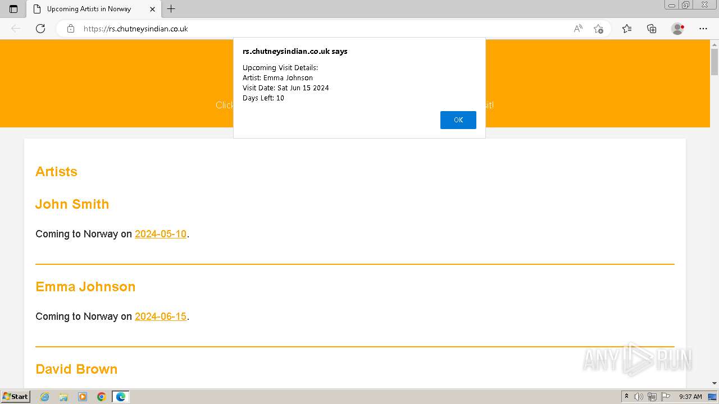Open a new tab with plus button
This screenshot has height=404, width=719.
(x=171, y=9)
